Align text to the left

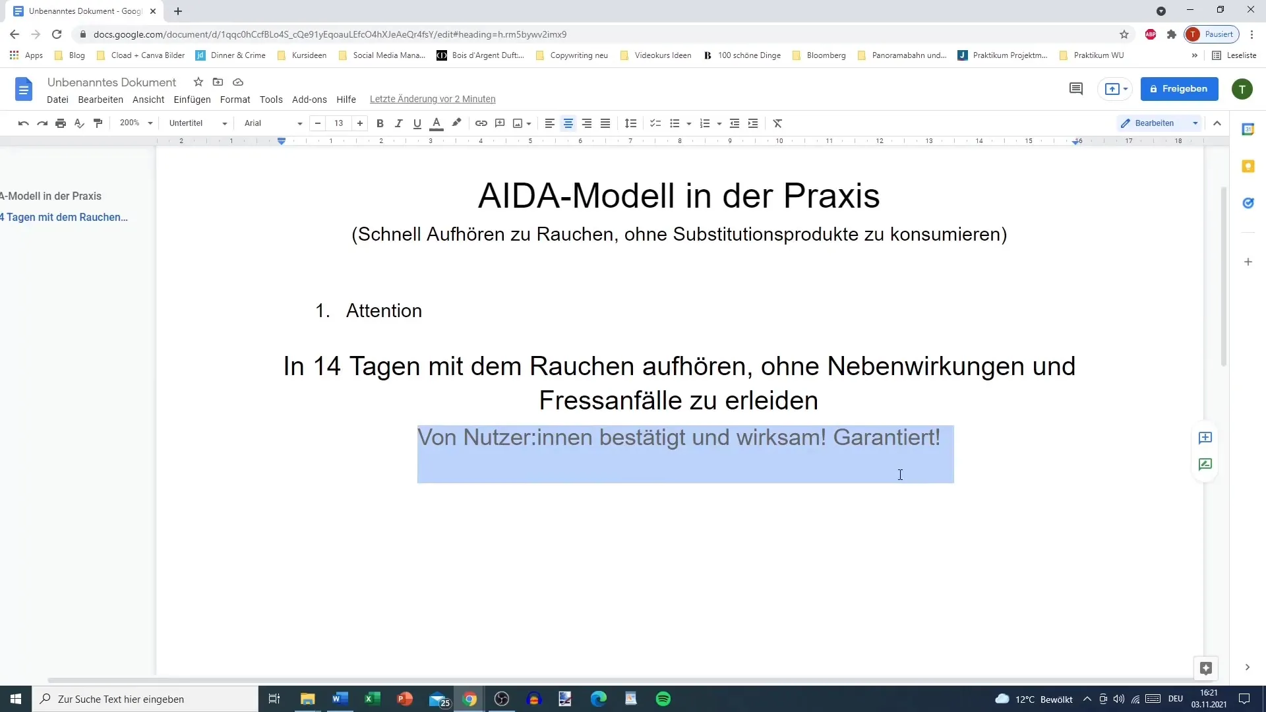pos(549,123)
